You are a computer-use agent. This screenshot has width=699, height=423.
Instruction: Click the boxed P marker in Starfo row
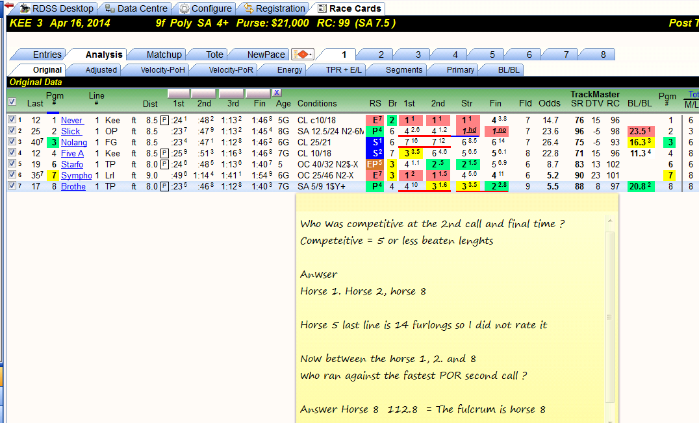[164, 164]
